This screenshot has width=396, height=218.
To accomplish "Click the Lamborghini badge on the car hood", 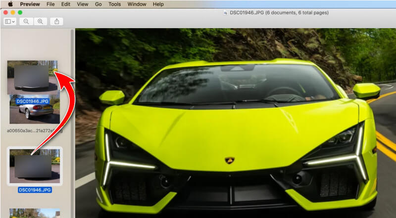I will (x=229, y=161).
